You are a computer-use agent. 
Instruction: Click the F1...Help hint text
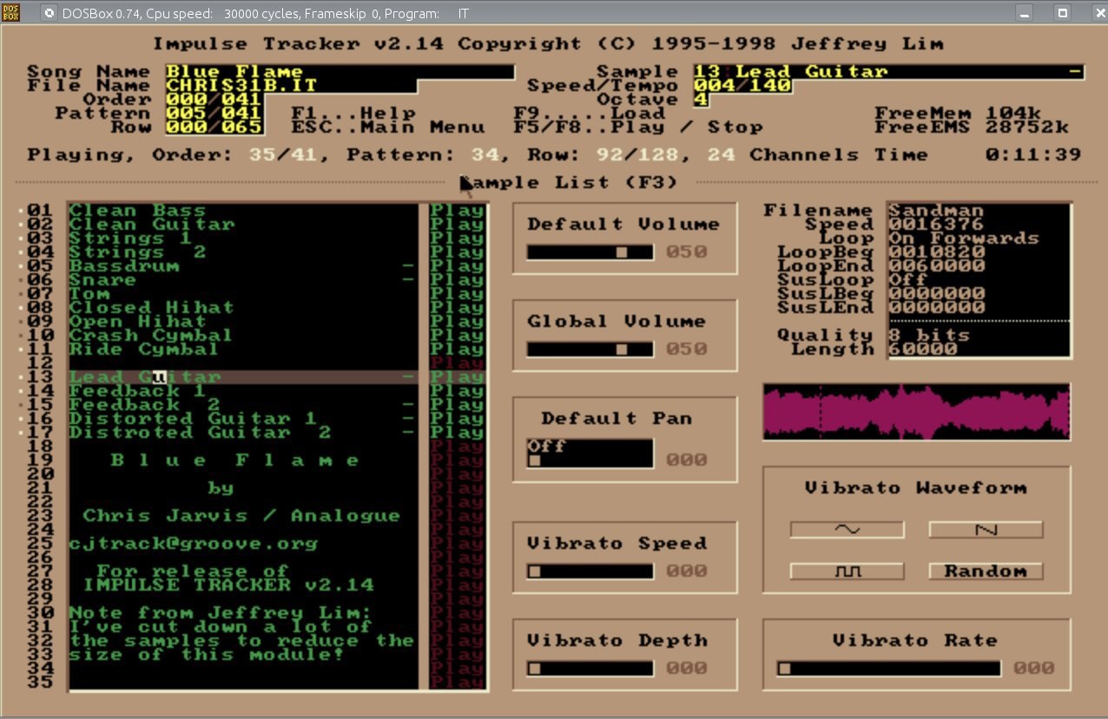coord(353,114)
